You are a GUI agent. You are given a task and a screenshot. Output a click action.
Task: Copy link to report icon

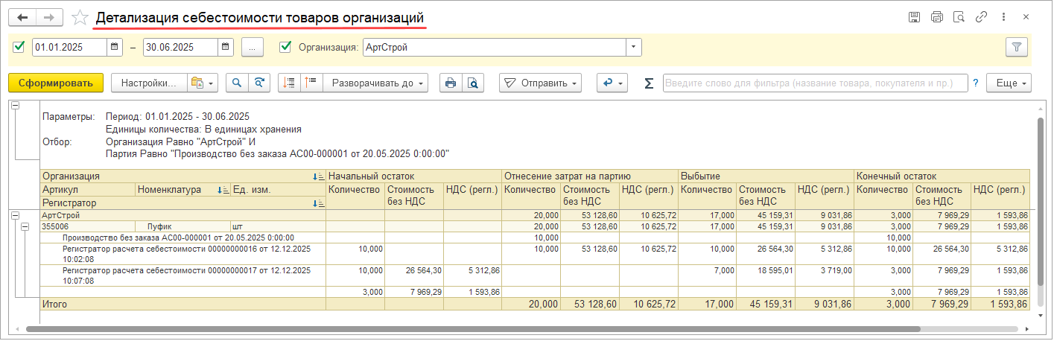(981, 17)
